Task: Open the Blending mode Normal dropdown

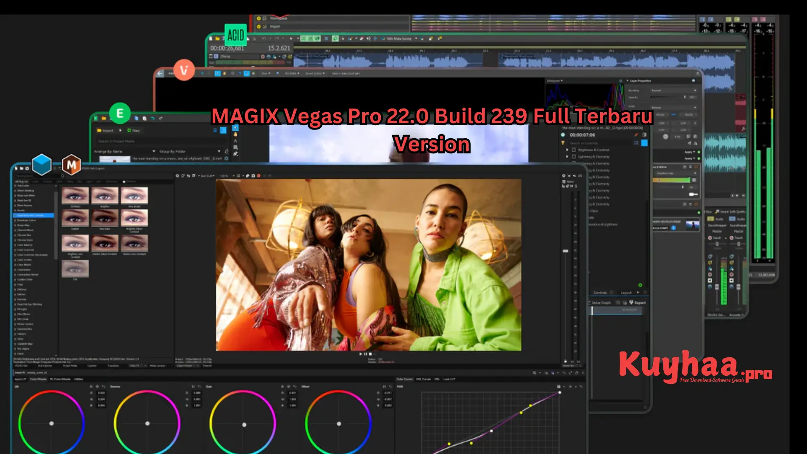Action: (x=673, y=90)
